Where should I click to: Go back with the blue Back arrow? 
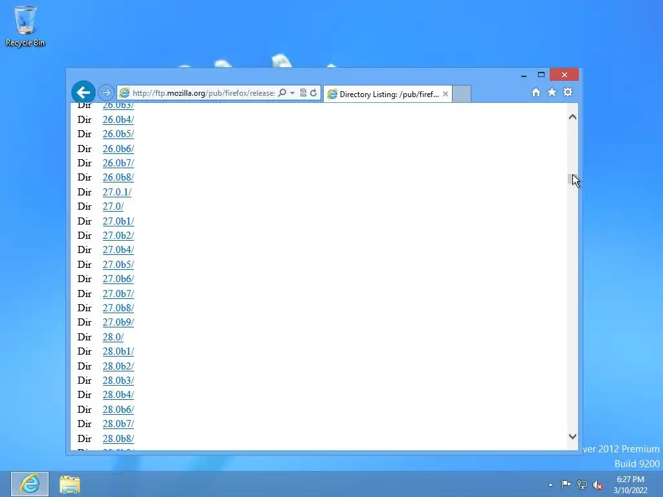(84, 92)
